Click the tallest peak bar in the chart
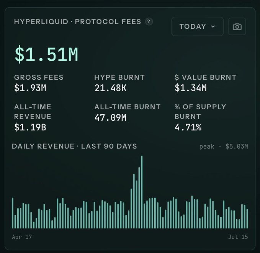The image size is (260, 253). point(142,192)
